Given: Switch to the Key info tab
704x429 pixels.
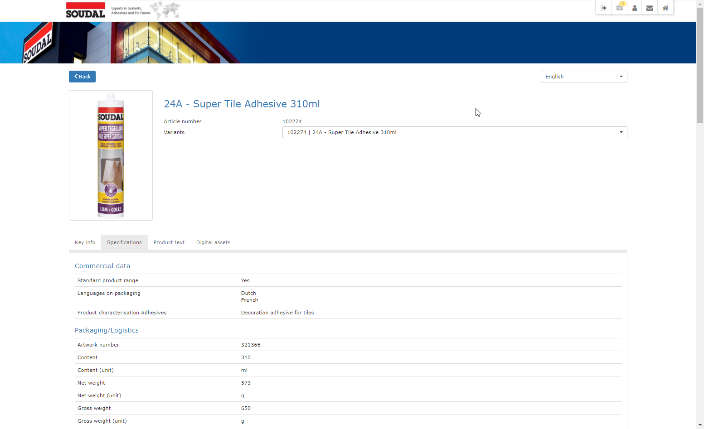Looking at the screenshot, I should coord(85,242).
